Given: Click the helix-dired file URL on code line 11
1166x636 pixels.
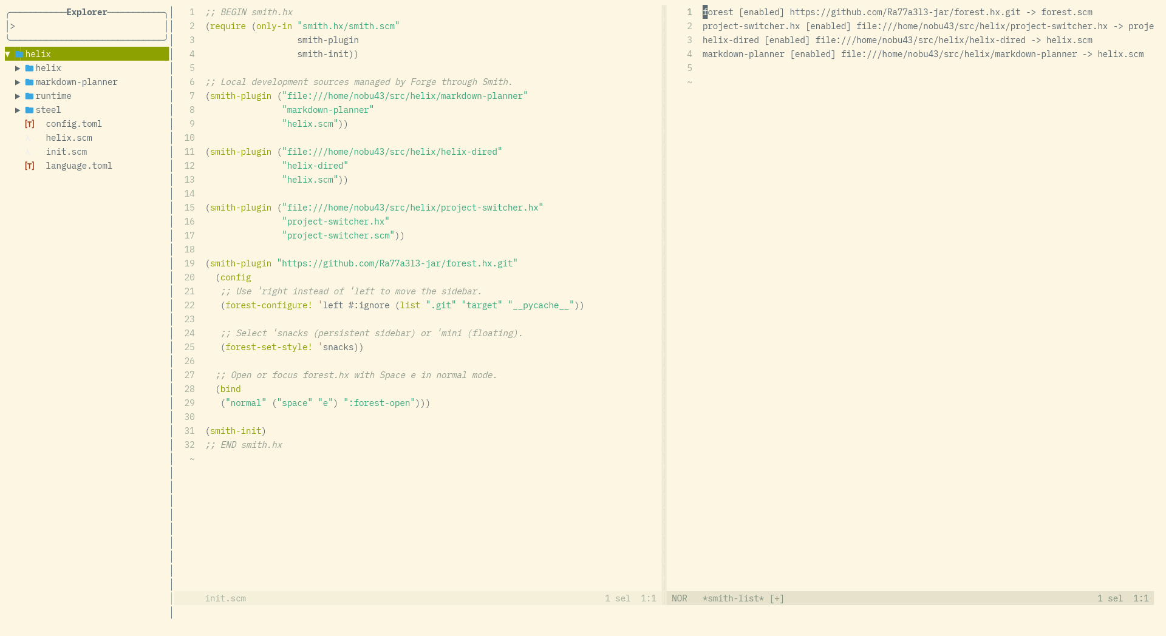Looking at the screenshot, I should pyautogui.click(x=392, y=152).
